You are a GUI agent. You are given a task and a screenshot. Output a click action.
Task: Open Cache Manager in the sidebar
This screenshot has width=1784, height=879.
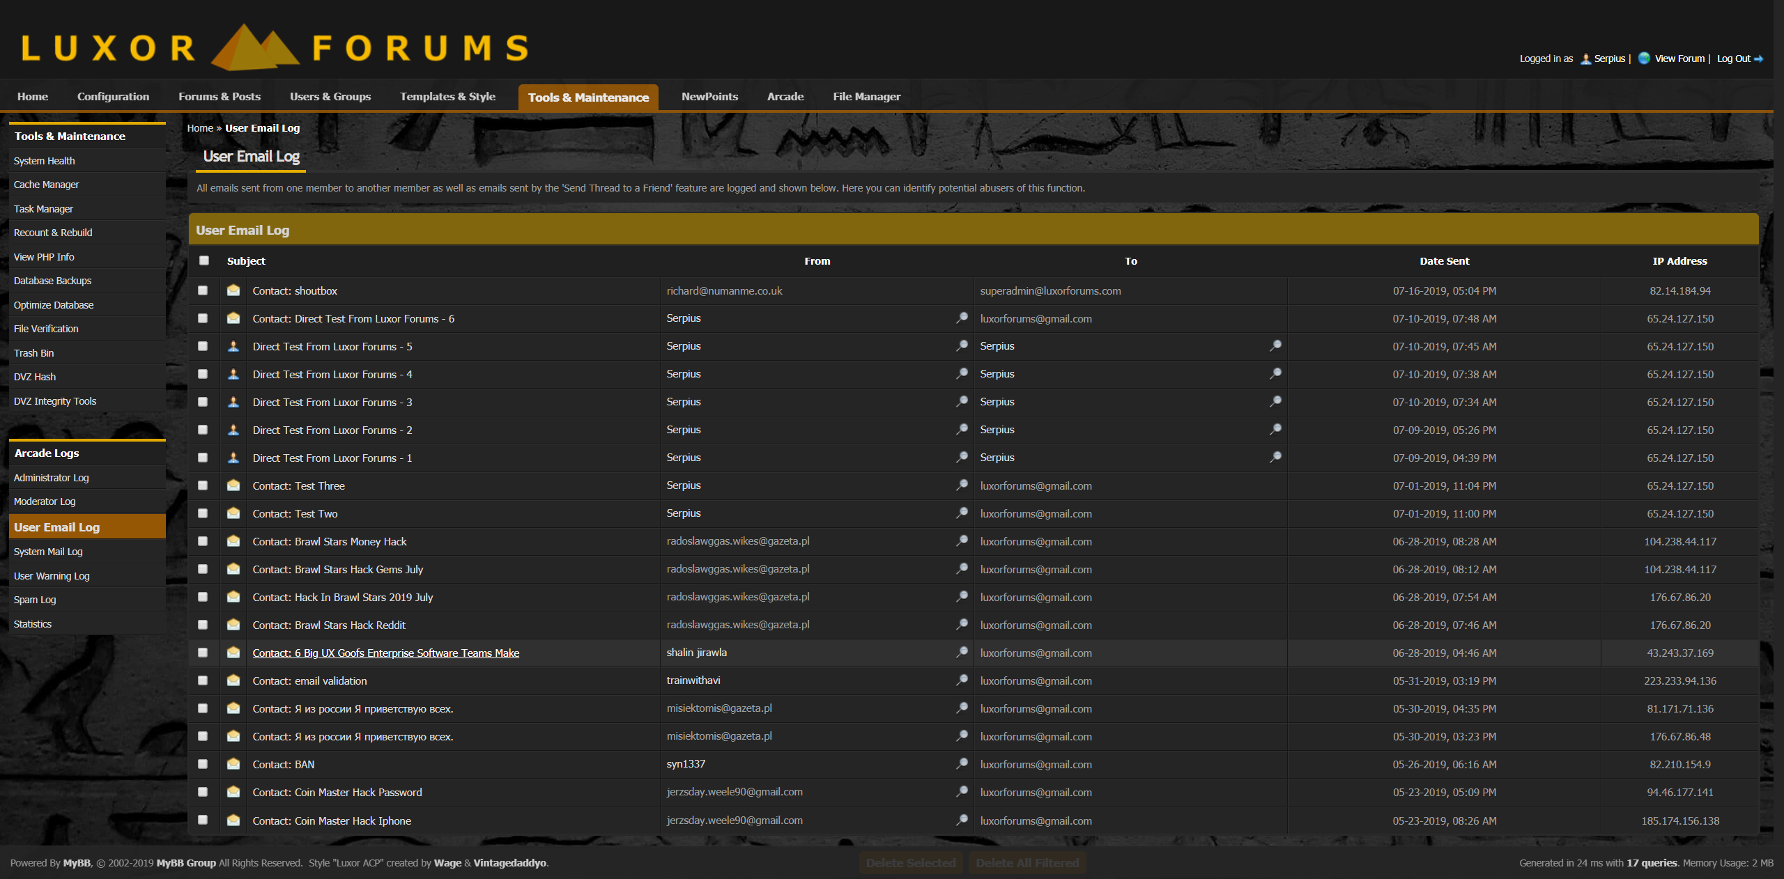(x=87, y=185)
